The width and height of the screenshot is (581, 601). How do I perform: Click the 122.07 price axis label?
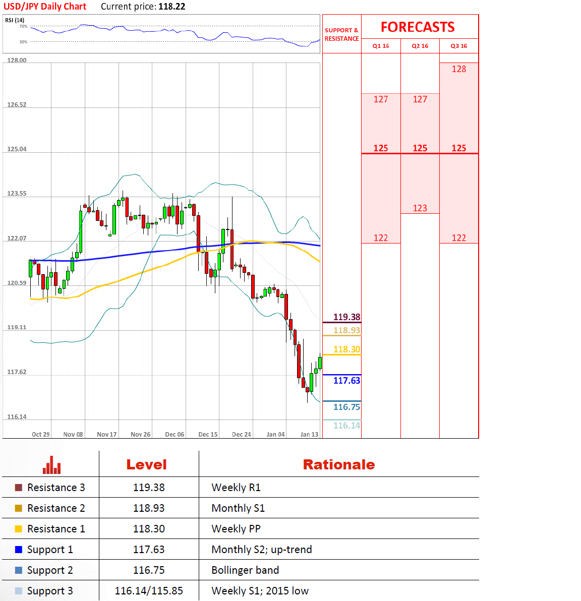17,238
